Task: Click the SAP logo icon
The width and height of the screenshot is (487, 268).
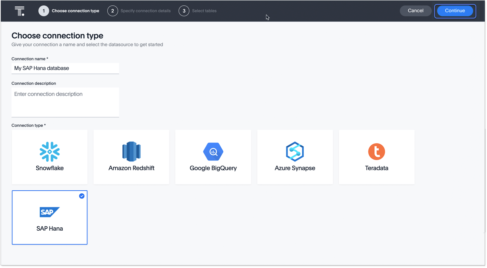Action: (x=50, y=212)
